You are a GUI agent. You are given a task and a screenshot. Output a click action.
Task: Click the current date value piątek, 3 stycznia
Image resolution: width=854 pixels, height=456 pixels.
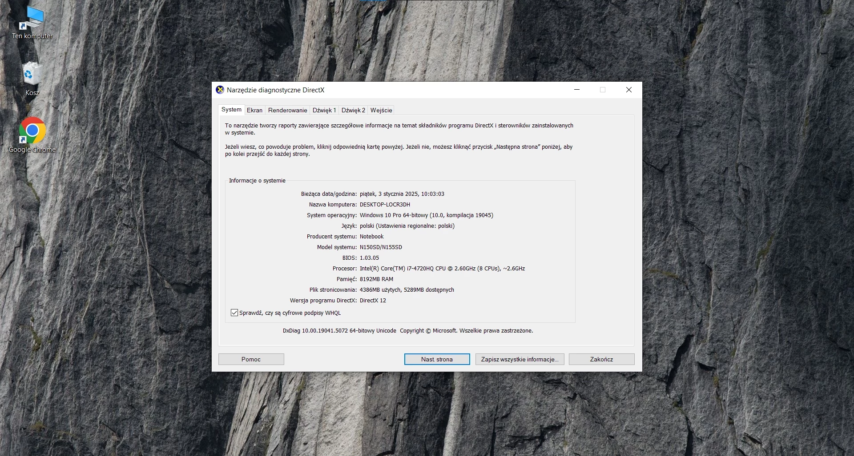(402, 194)
